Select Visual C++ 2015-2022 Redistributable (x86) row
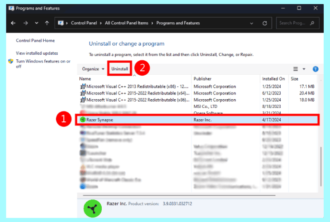330x222 pixels. coord(197,100)
